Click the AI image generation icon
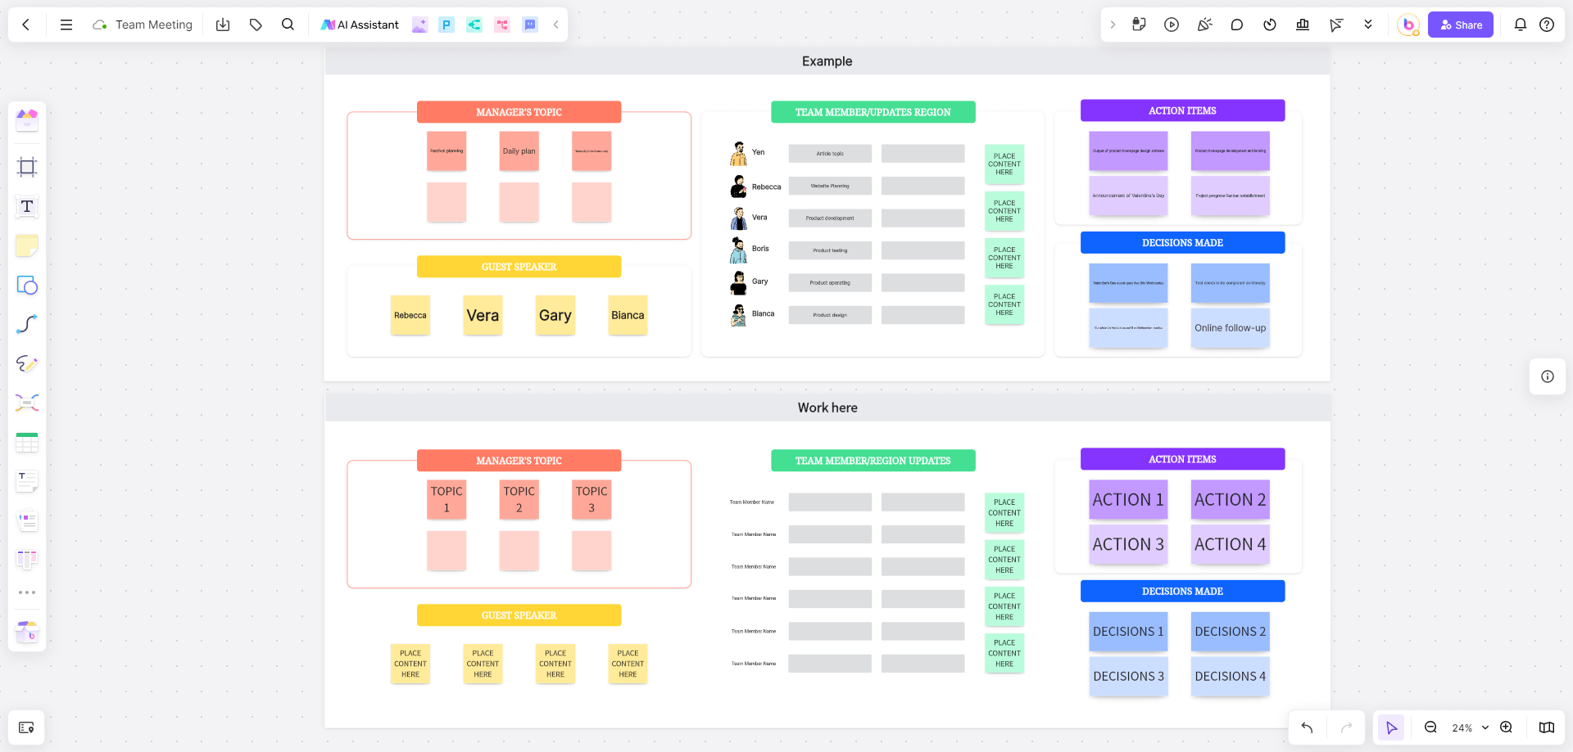1573x752 pixels. (x=419, y=25)
